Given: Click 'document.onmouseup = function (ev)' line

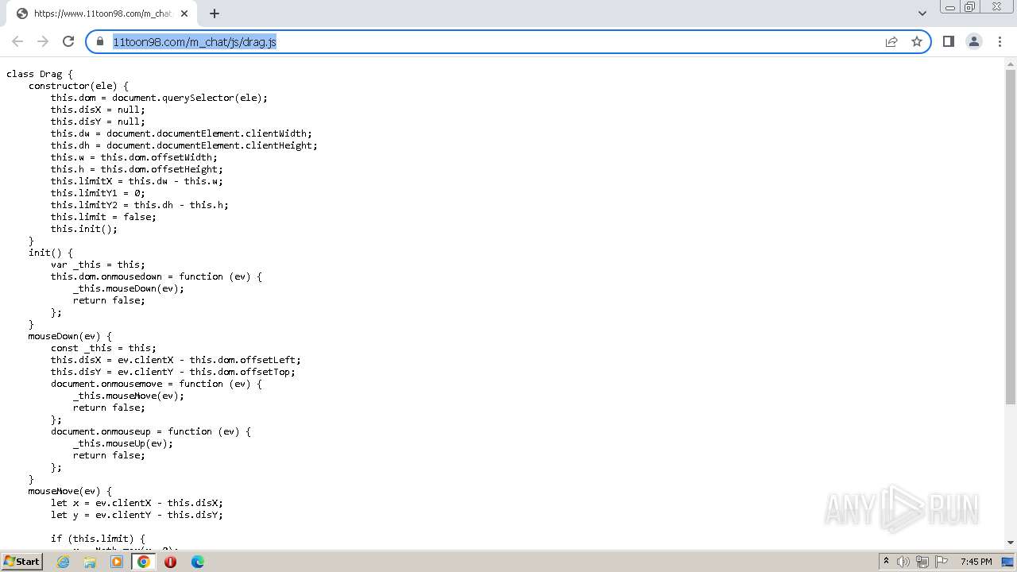Looking at the screenshot, I should coord(151,431).
